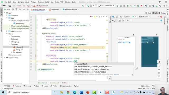
Task: Select @dimen/cardview_default_radius suggestion
Action: pyautogui.click(x=104, y=72)
